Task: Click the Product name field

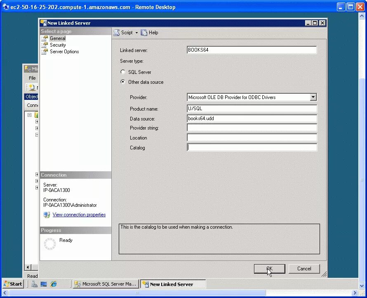Action: tap(252, 109)
